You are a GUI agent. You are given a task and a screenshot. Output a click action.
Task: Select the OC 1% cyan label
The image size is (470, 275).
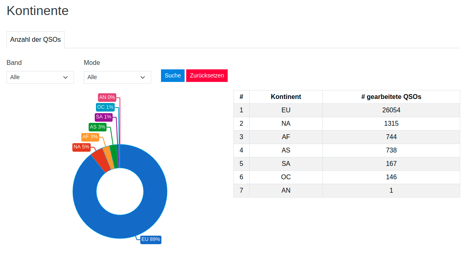coord(105,107)
